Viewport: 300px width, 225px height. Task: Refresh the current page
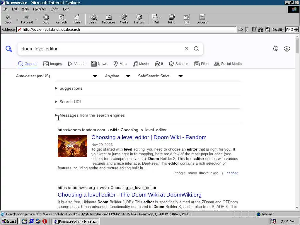(x=61, y=19)
